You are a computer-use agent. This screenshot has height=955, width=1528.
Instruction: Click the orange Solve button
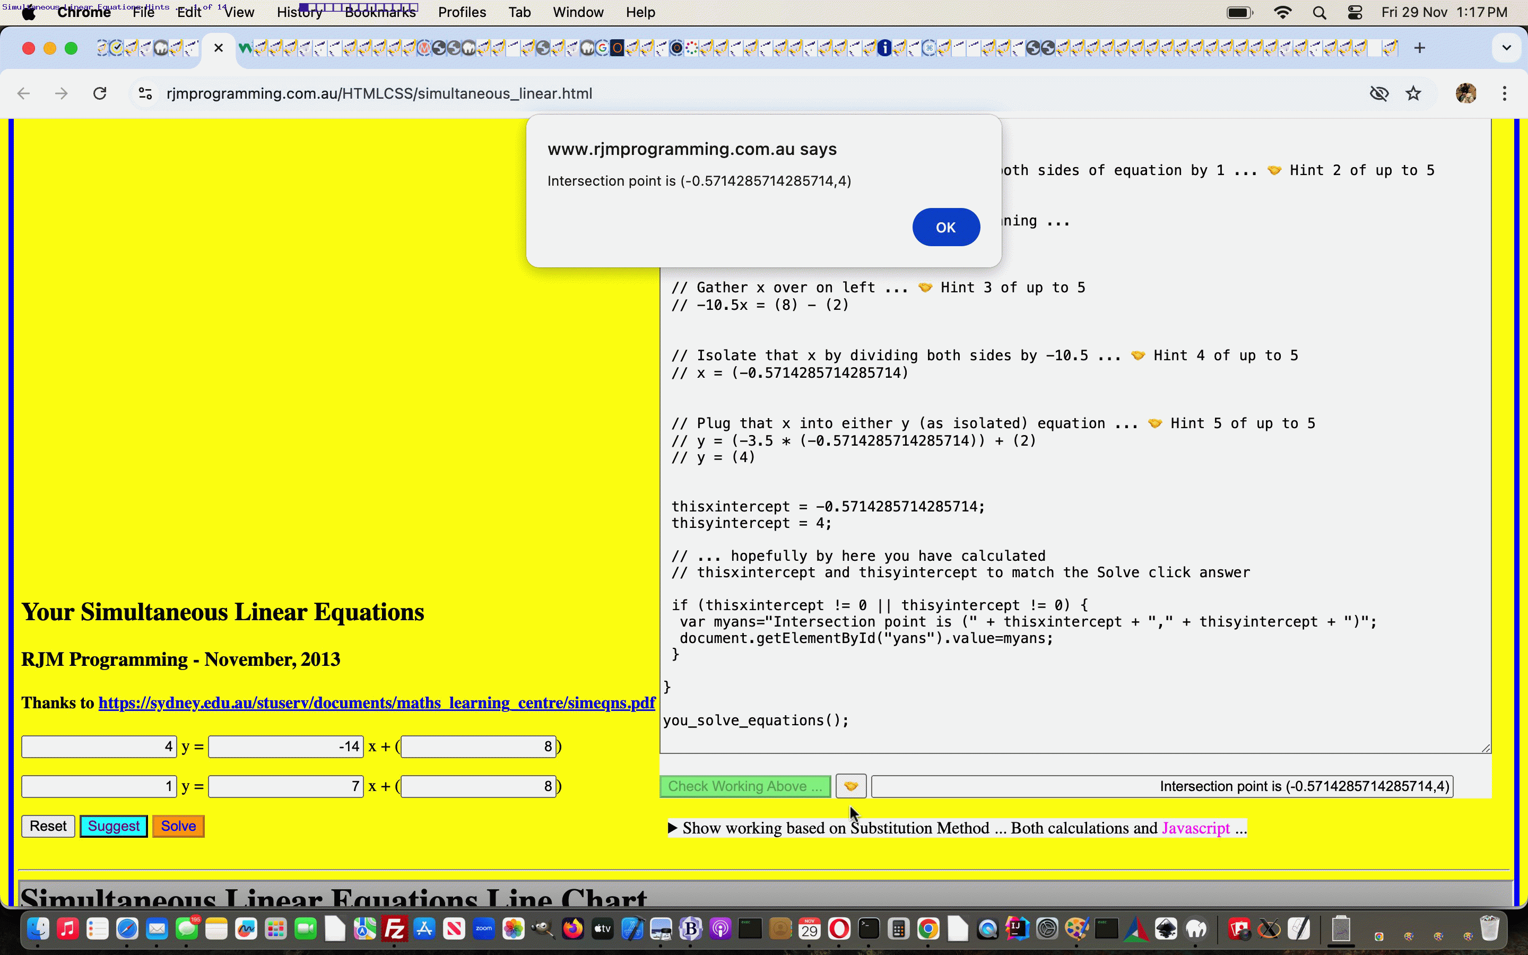point(178,826)
